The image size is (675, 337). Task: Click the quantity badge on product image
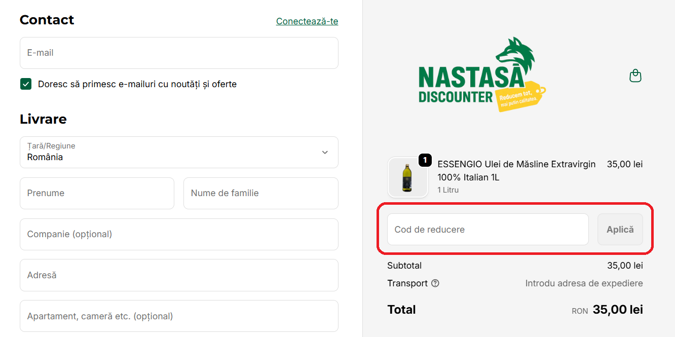(x=425, y=160)
